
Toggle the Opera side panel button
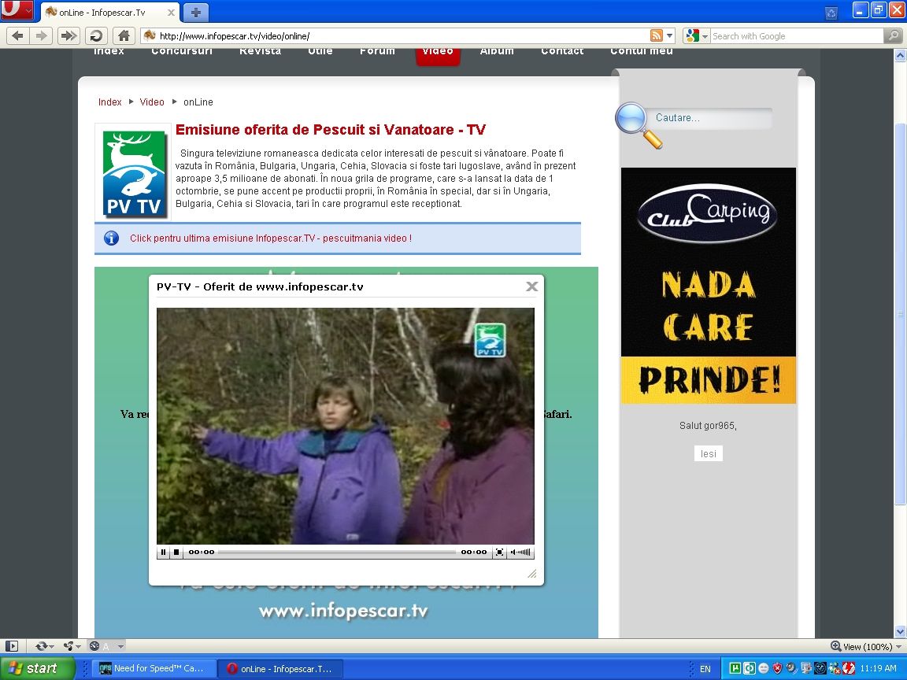12,646
